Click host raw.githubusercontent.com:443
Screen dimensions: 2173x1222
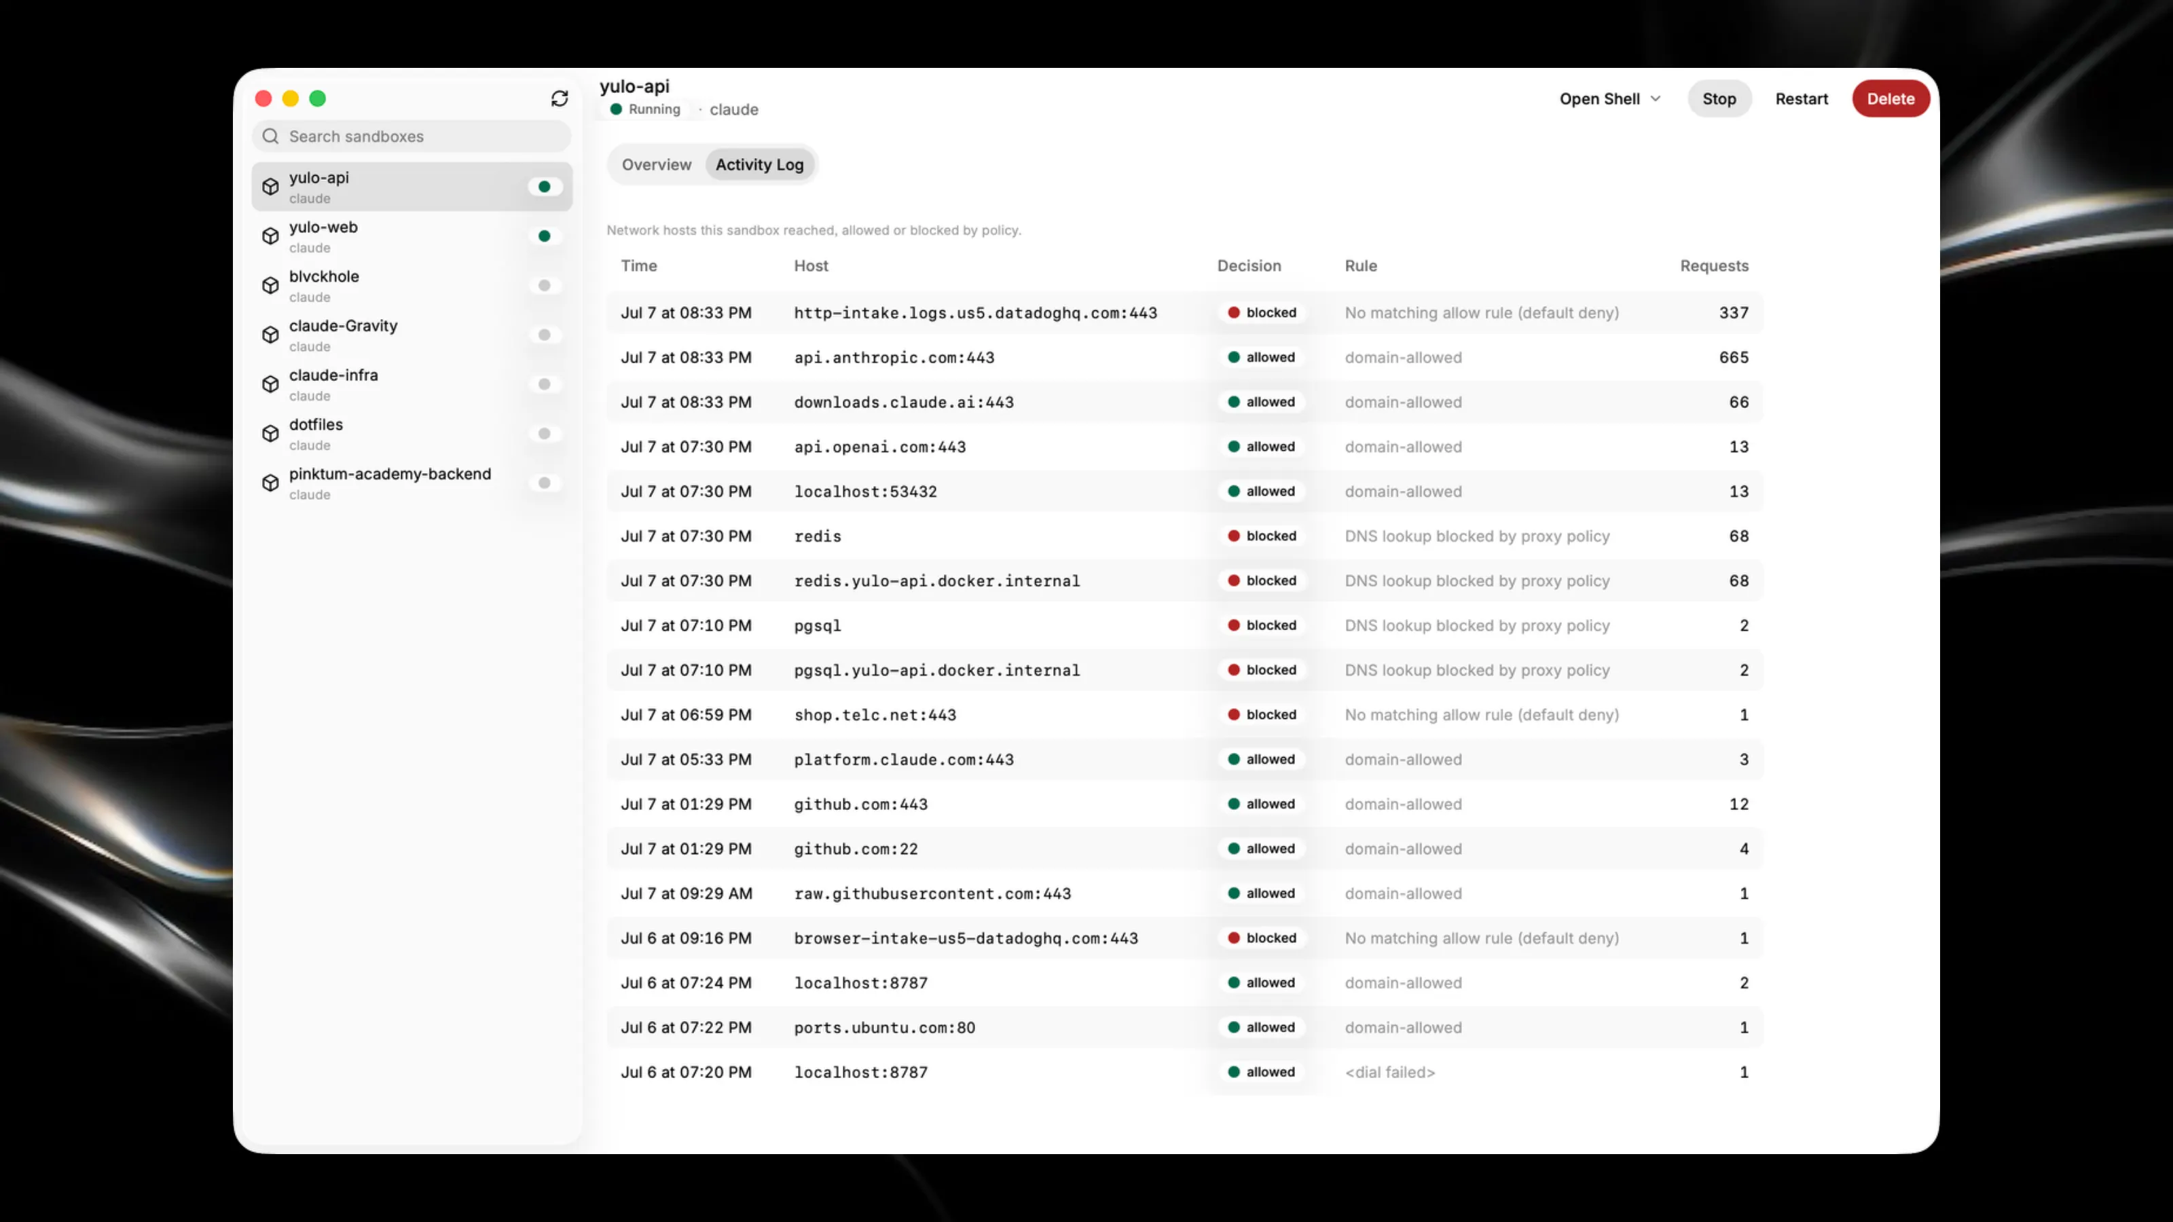[932, 894]
